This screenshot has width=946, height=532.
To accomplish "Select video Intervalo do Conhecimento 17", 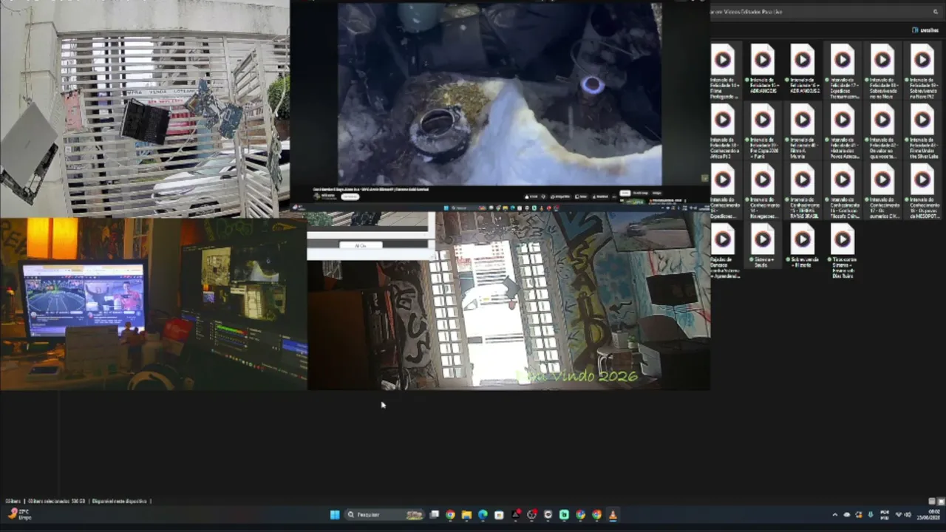I will click(882, 191).
